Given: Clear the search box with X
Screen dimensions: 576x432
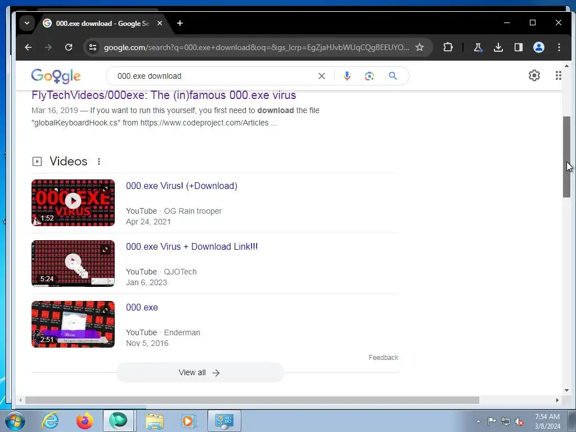Looking at the screenshot, I should click(321, 76).
